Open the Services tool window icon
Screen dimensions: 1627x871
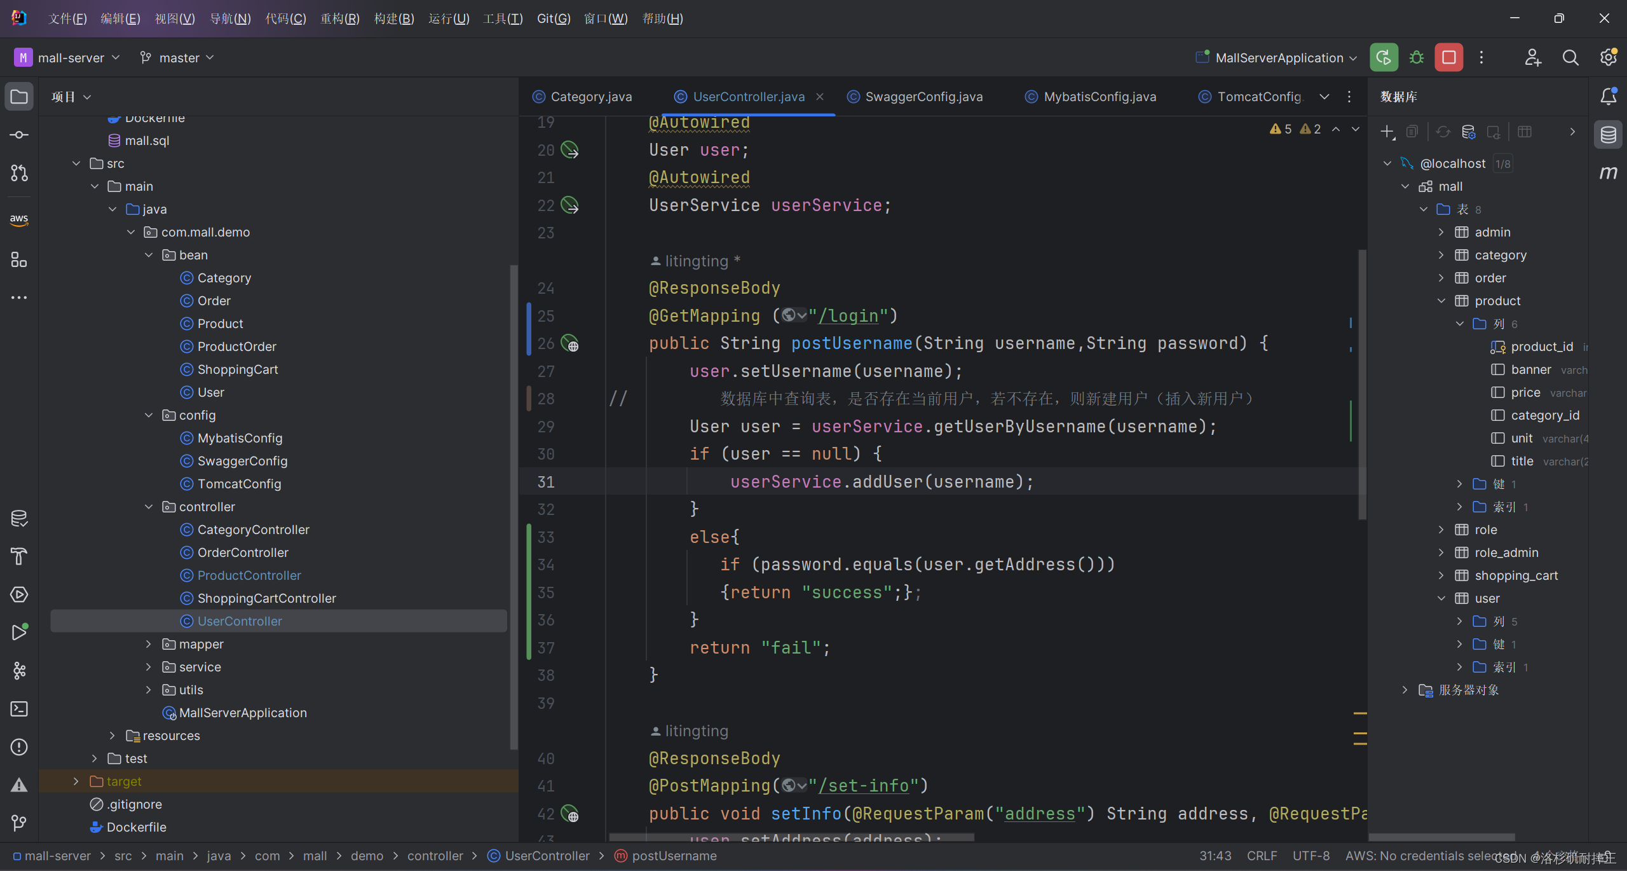click(19, 594)
